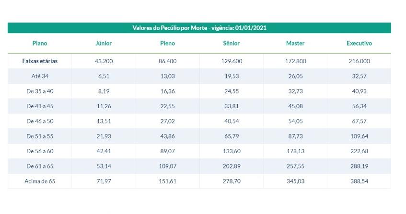The height and width of the screenshot is (214, 406).
Task: Select the De 61 a 65 row label
Action: pos(40,166)
